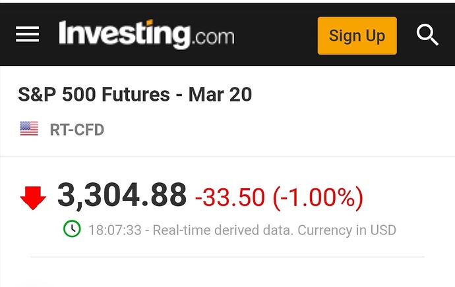
Task: Click the Currency in USD label
Action: coord(347,230)
